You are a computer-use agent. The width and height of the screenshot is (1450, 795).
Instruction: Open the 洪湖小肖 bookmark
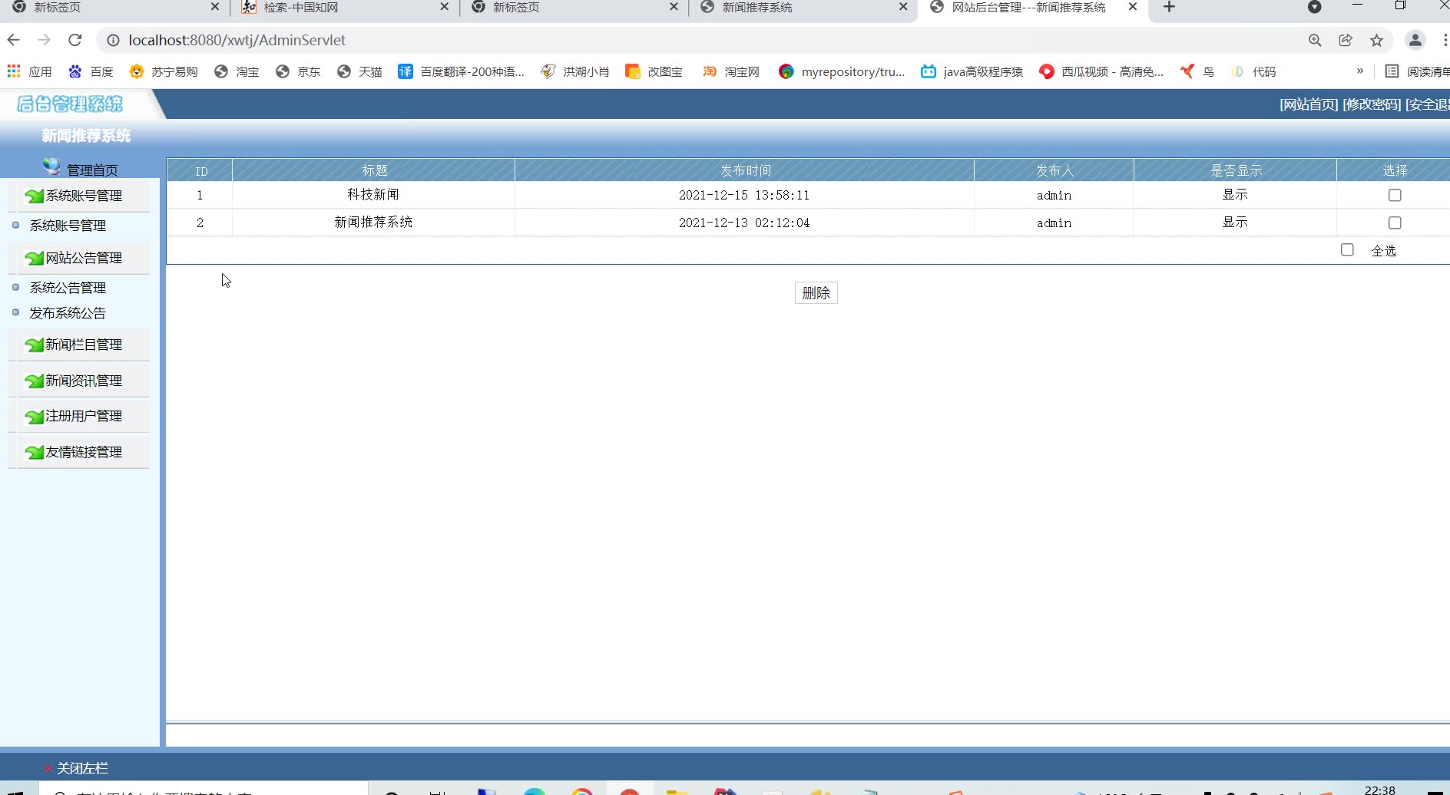pos(575,71)
